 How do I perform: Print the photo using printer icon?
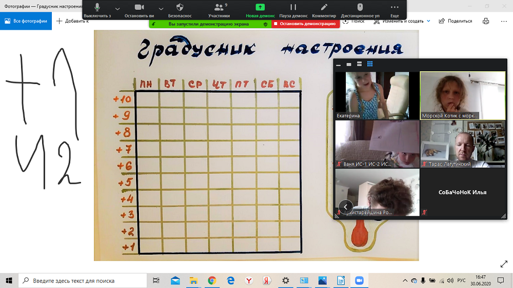tap(486, 21)
